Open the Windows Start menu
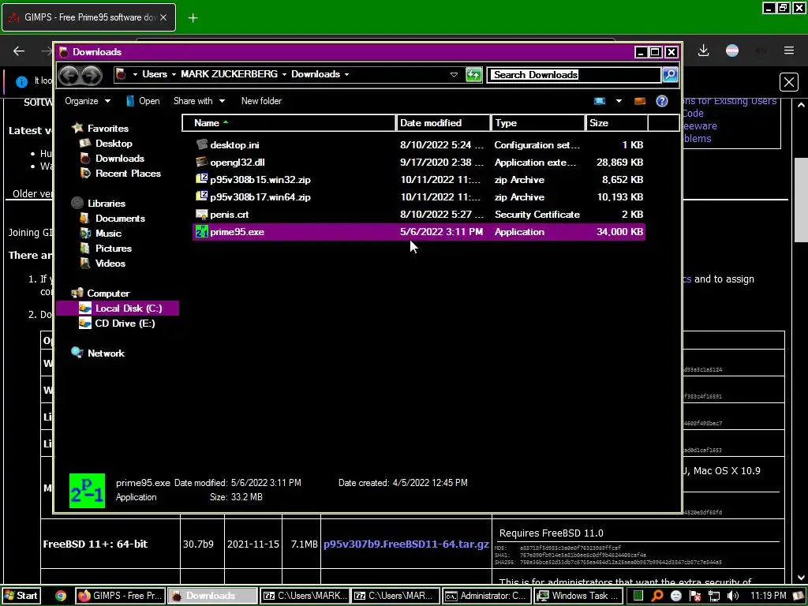Image resolution: width=808 pixels, height=606 pixels. pyautogui.click(x=21, y=596)
